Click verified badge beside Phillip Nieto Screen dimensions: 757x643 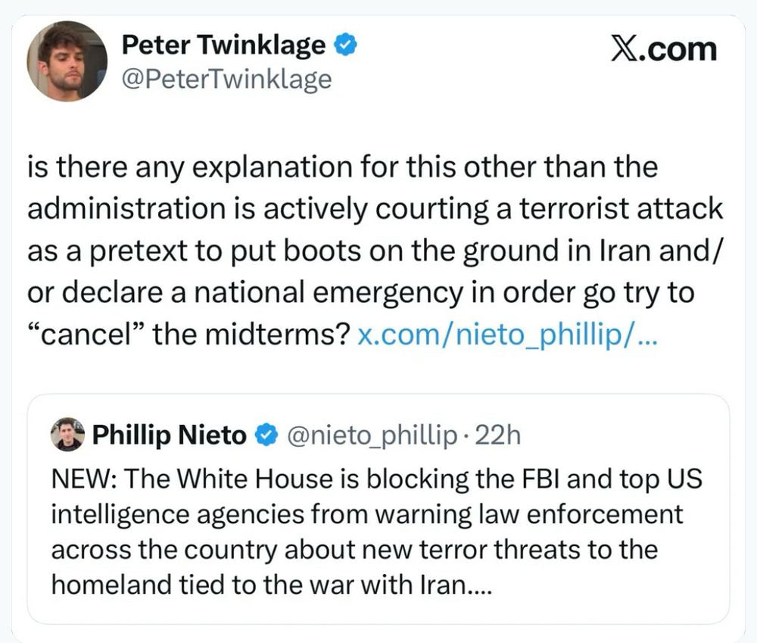(265, 435)
